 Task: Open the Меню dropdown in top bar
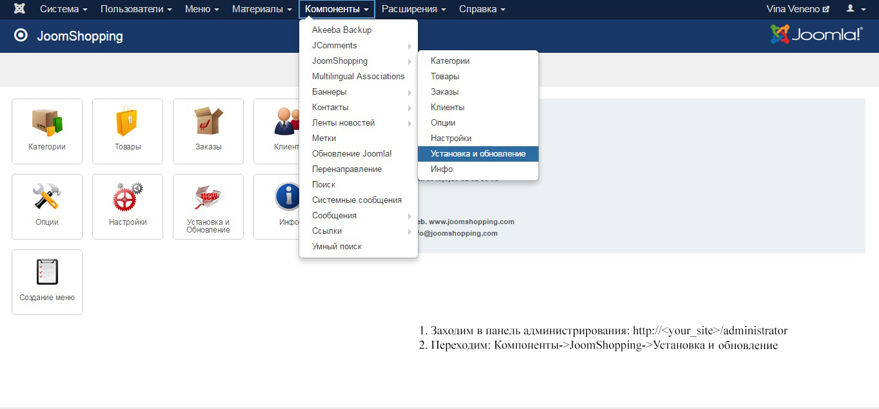(x=202, y=9)
